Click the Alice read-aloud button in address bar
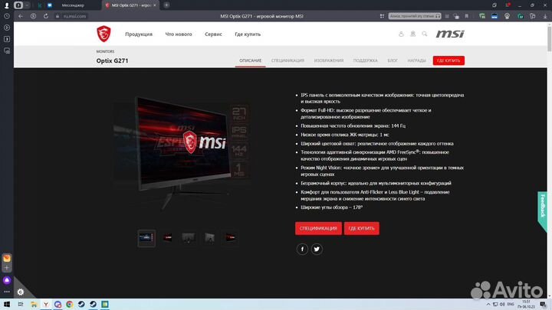The width and height of the screenshot is (552, 310). [415, 16]
